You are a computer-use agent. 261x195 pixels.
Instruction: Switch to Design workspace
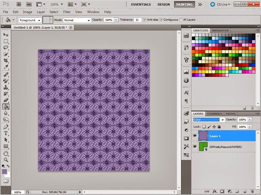(x=164, y=4)
